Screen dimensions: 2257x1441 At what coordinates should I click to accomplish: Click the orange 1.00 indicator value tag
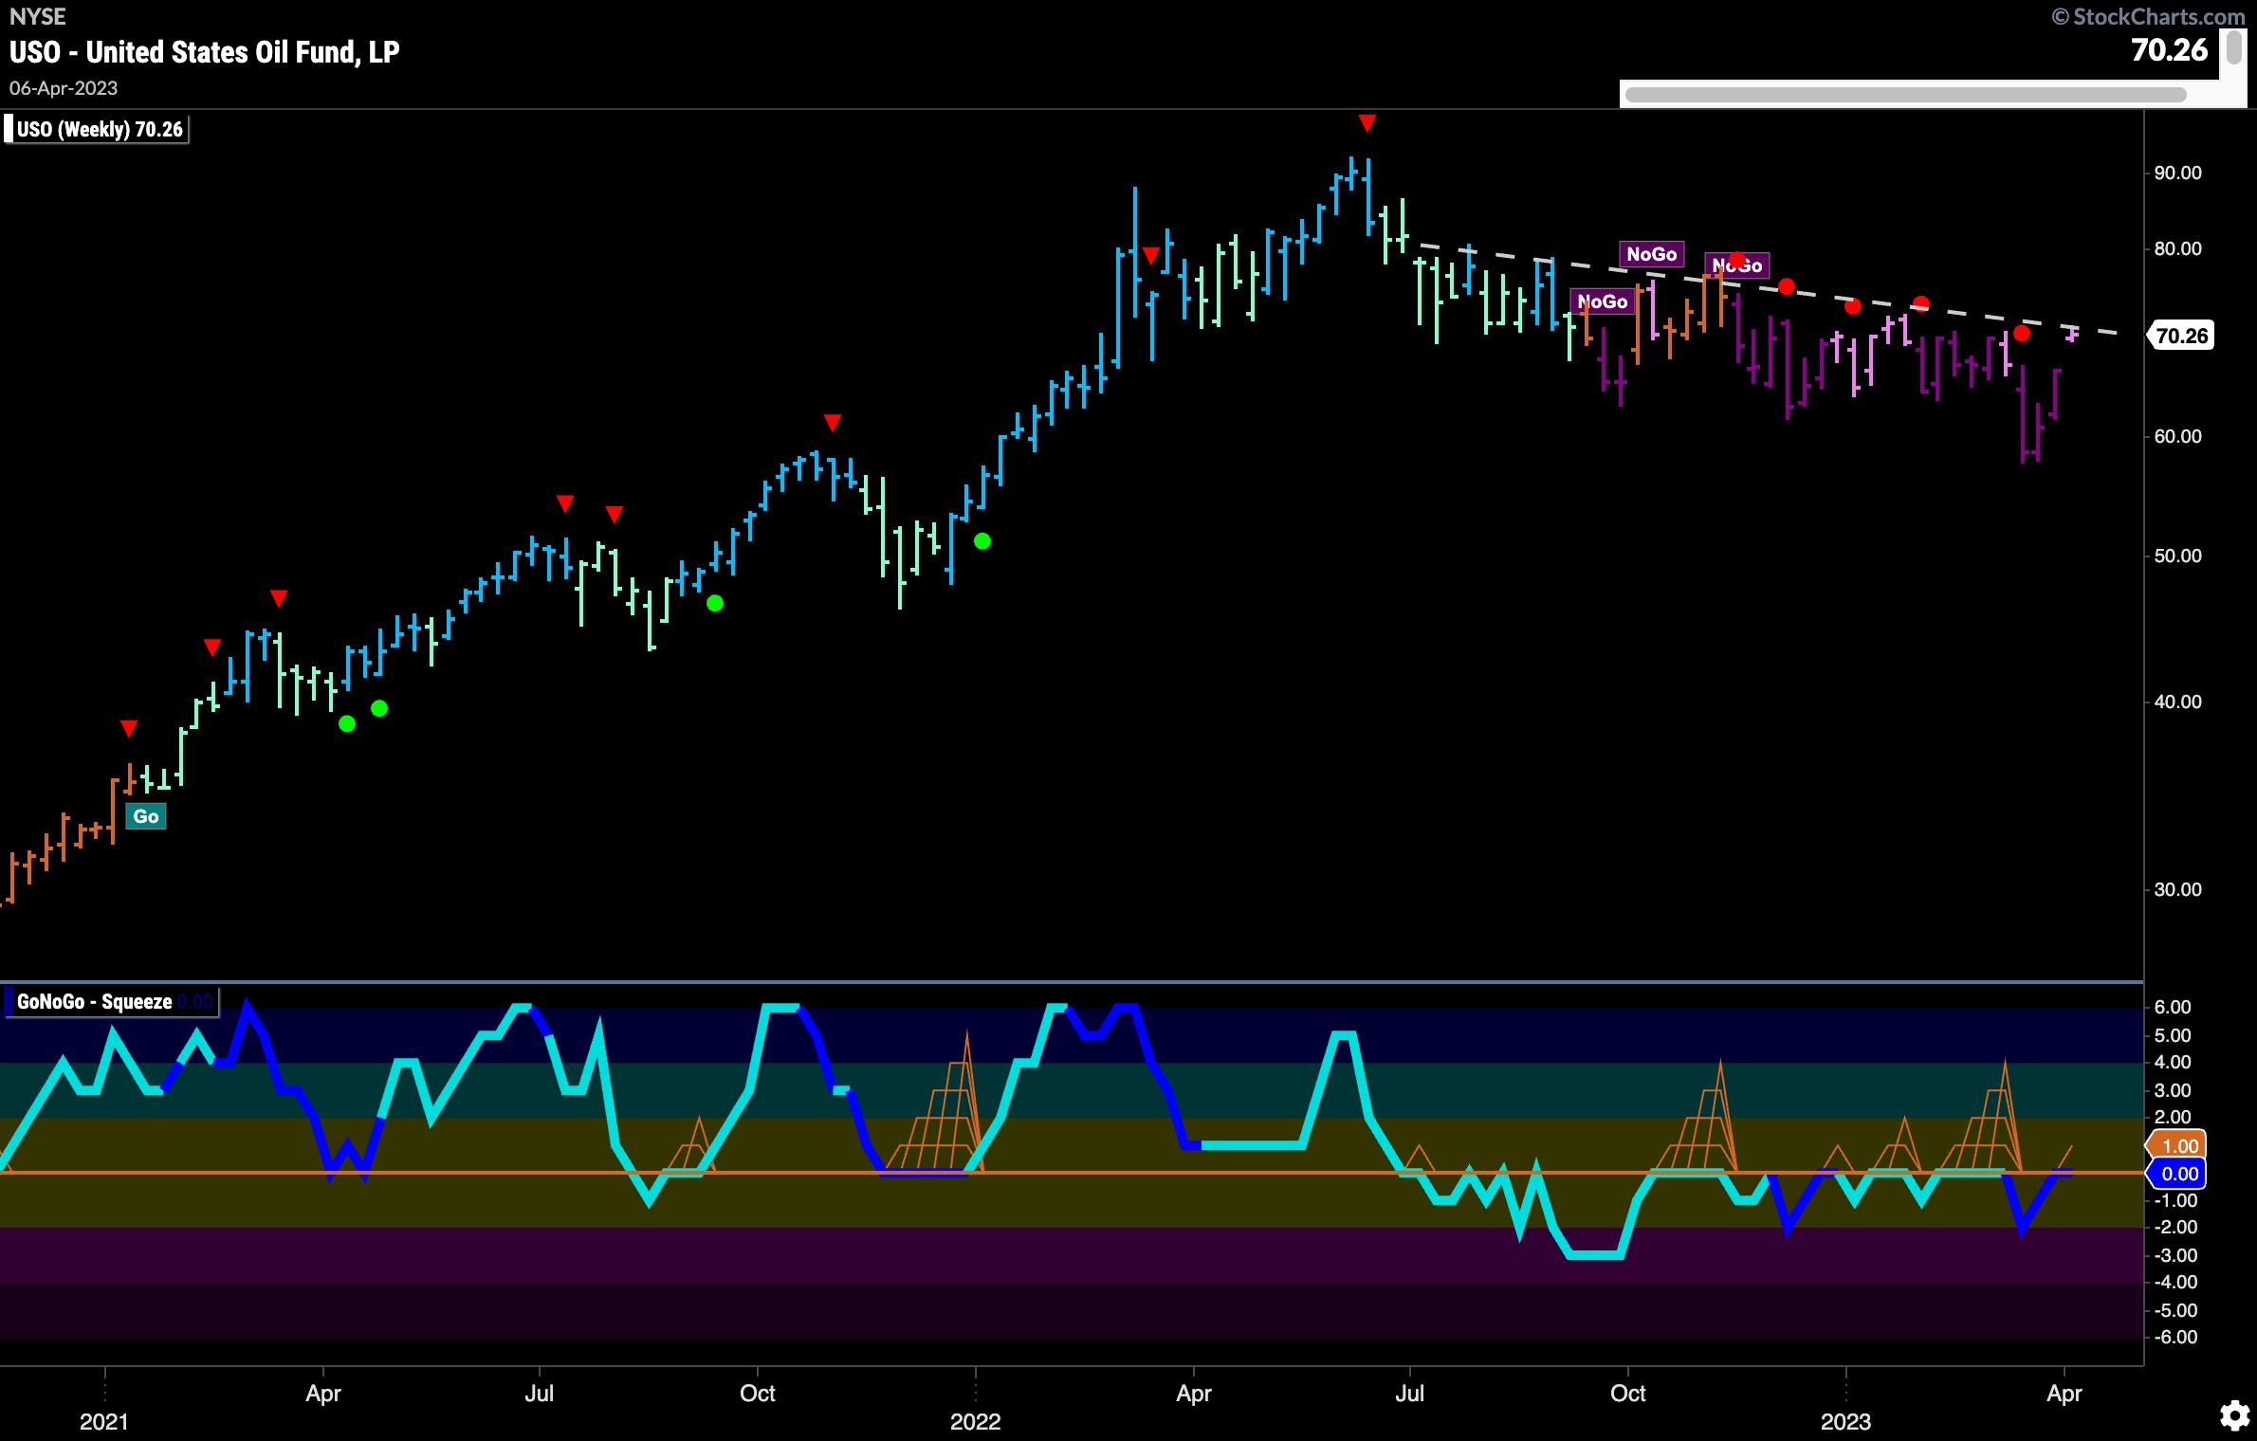click(x=2179, y=1146)
